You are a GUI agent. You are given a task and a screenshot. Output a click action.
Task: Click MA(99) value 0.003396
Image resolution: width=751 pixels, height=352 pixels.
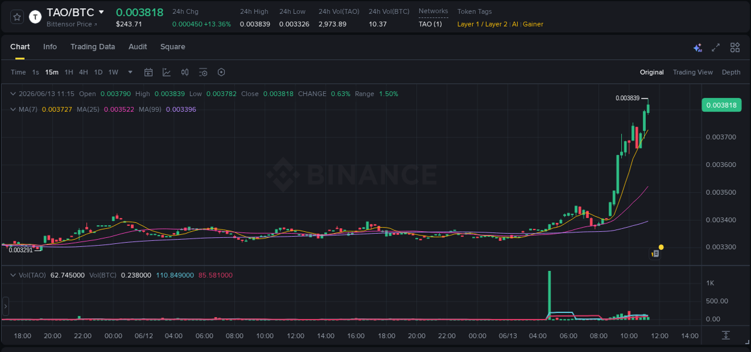click(x=181, y=109)
